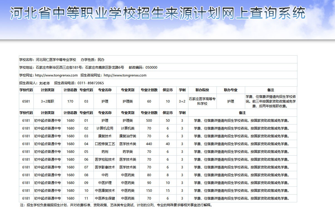The height and width of the screenshot is (219, 335).
Task: Click 联办院校 column header
Action: 202,90
